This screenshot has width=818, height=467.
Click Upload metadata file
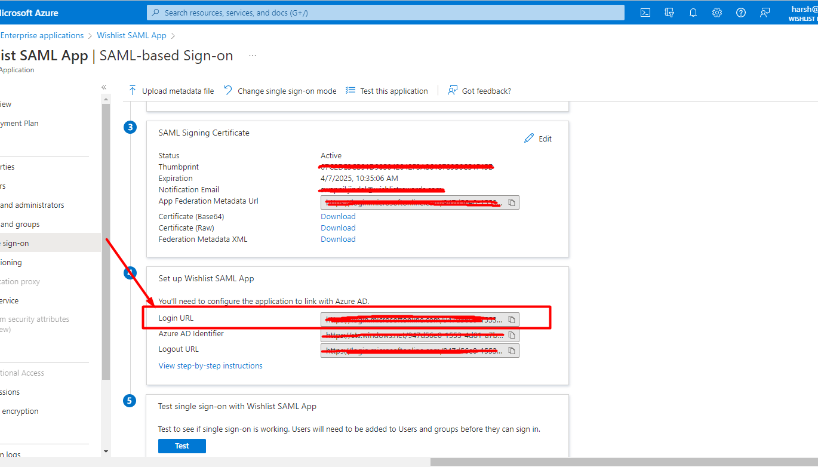point(171,91)
